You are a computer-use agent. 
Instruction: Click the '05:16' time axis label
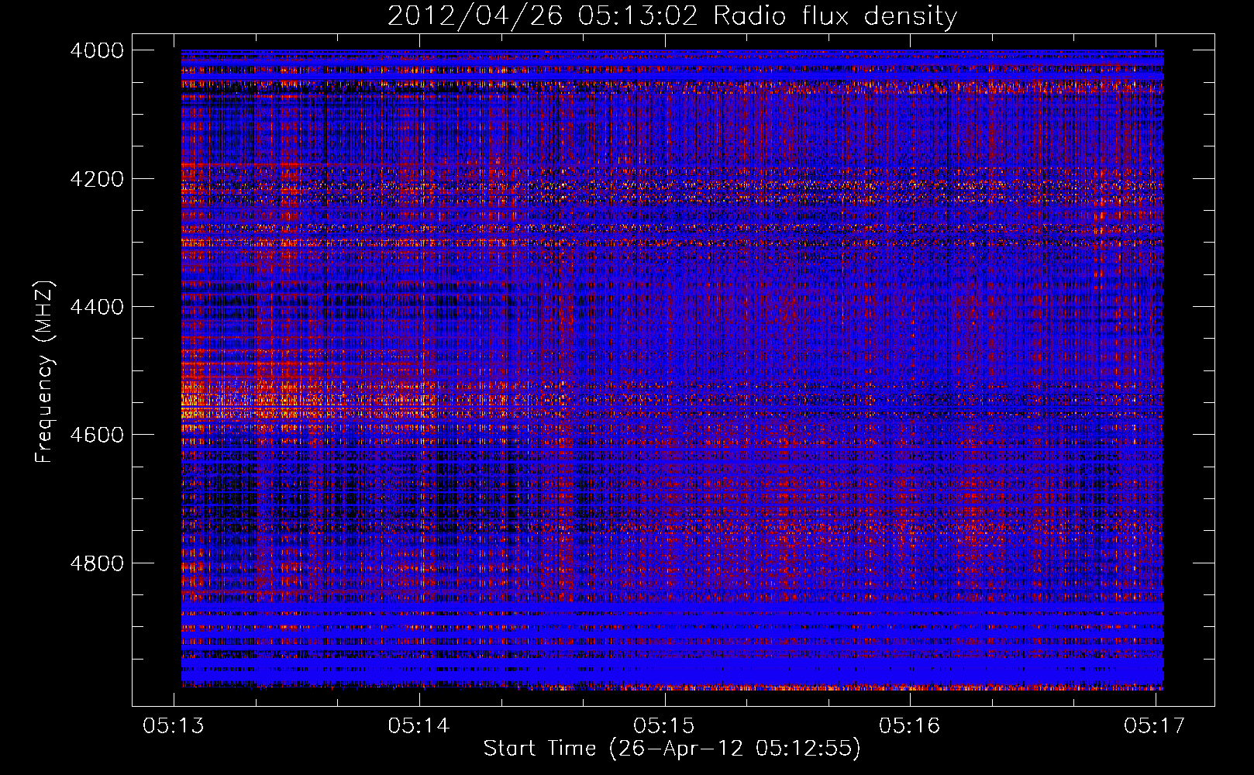909,725
